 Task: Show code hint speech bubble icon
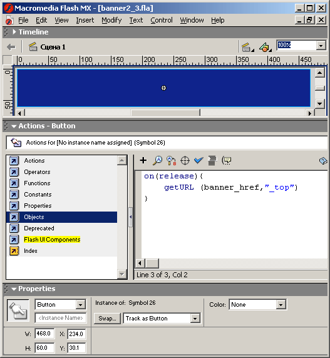227,160
